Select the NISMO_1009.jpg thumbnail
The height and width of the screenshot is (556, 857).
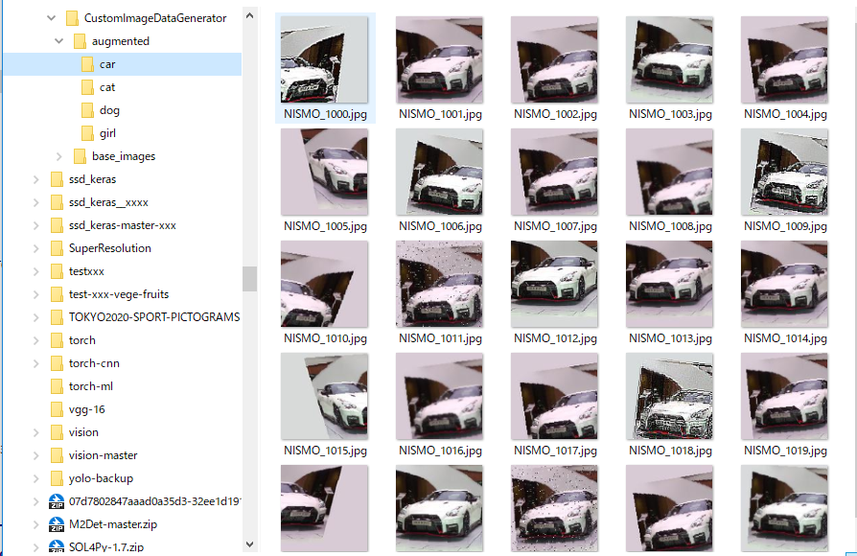[784, 172]
